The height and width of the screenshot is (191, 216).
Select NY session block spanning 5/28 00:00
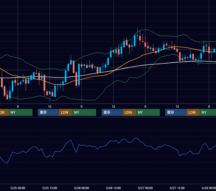pyautogui.click(x=208, y=112)
